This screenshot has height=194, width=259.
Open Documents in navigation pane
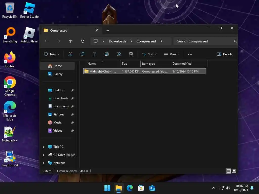[x=58, y=106]
